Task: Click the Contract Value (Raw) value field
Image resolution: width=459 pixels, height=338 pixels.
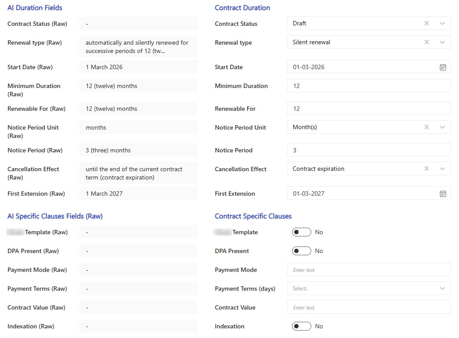Action: (139, 307)
